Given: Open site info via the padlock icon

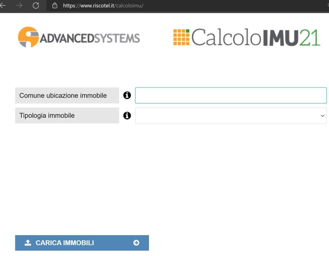Looking at the screenshot, I should click(55, 5).
